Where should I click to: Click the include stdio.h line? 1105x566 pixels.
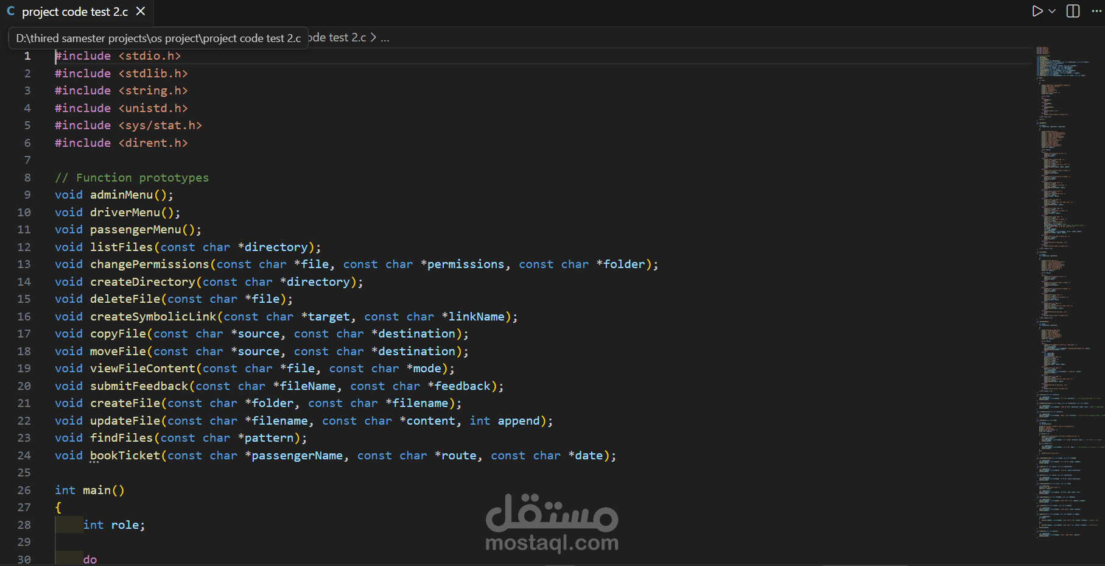click(x=117, y=55)
